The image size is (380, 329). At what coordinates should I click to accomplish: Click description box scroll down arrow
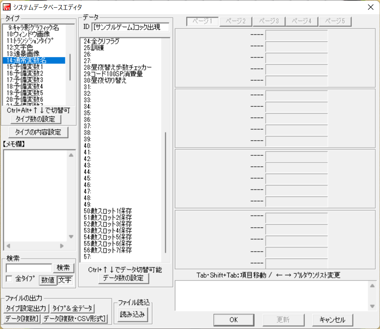[x=372, y=306]
